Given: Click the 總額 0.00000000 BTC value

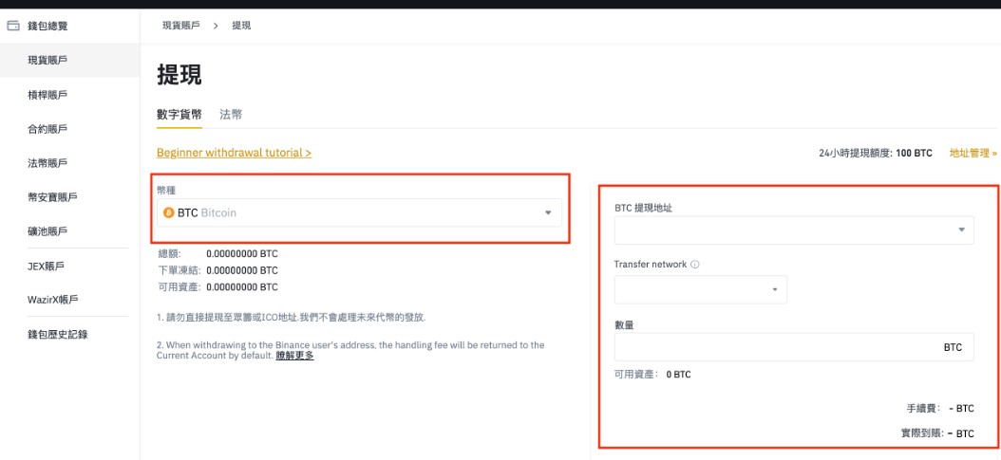Looking at the screenshot, I should [242, 253].
